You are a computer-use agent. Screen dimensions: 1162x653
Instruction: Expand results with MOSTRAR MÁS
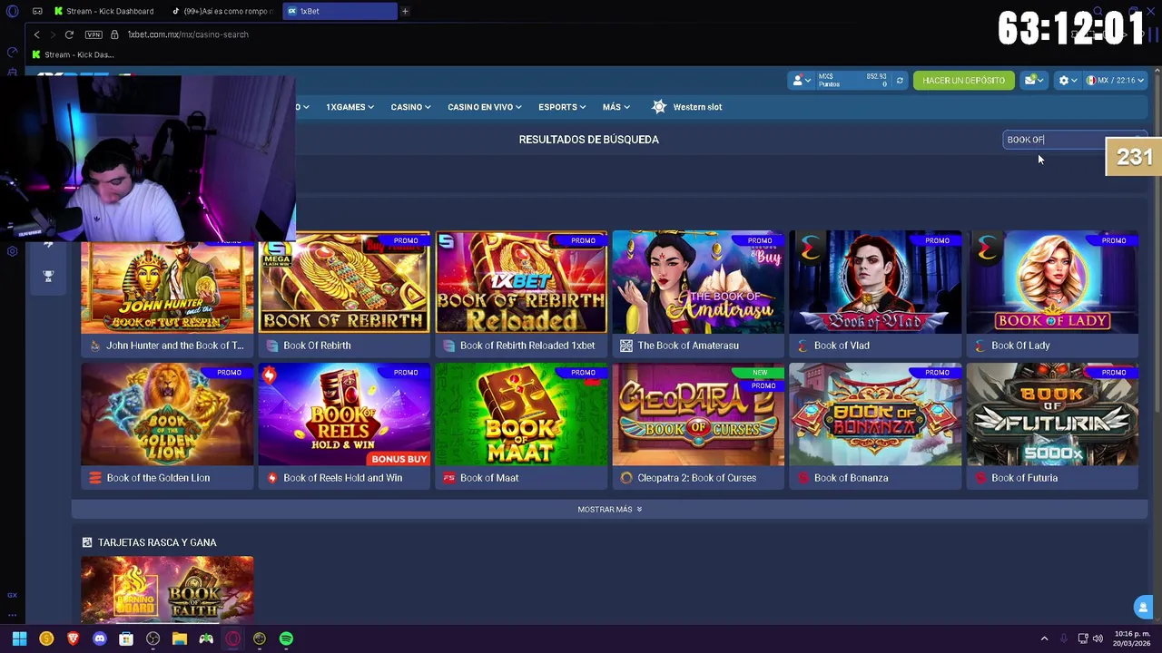tap(609, 510)
